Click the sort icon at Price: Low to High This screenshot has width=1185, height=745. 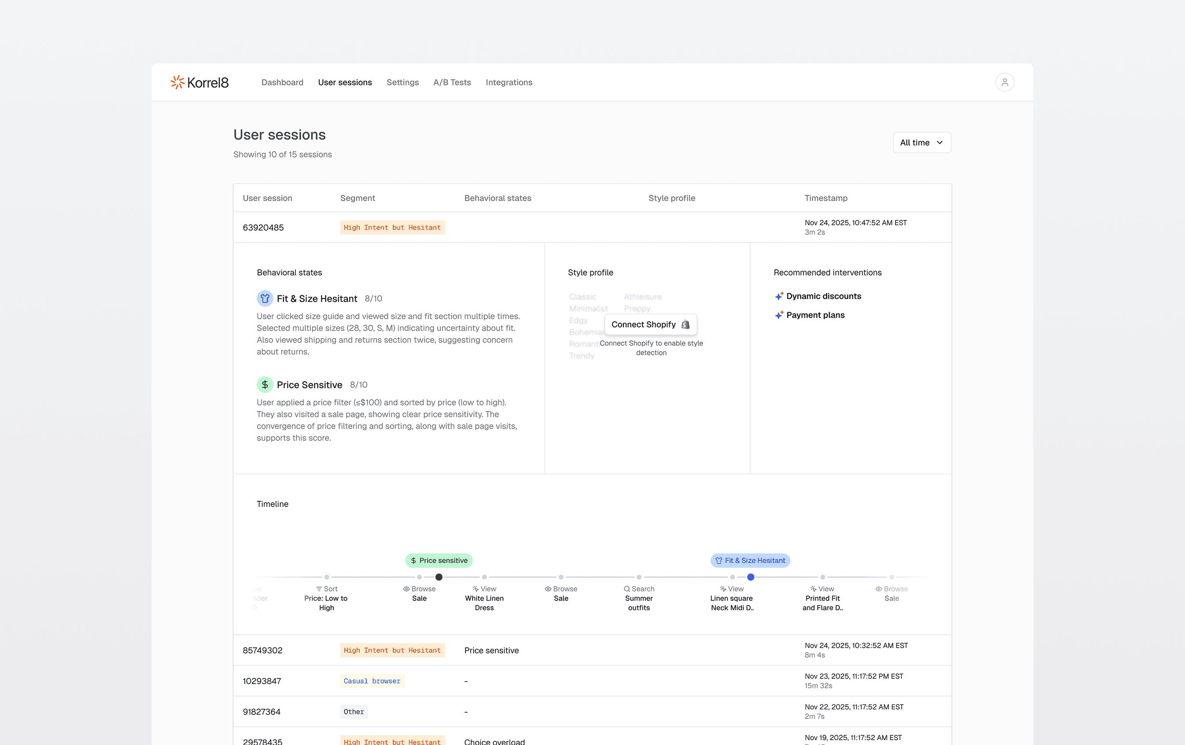point(319,589)
